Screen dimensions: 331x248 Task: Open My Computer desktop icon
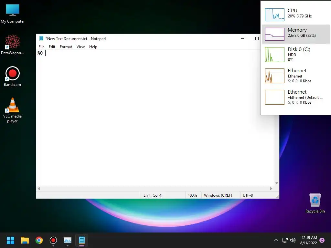coord(13,14)
